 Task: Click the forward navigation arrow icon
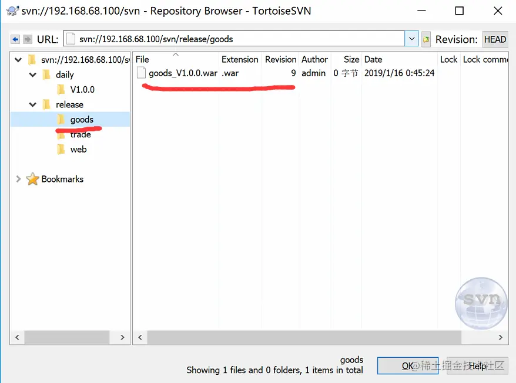click(x=28, y=39)
